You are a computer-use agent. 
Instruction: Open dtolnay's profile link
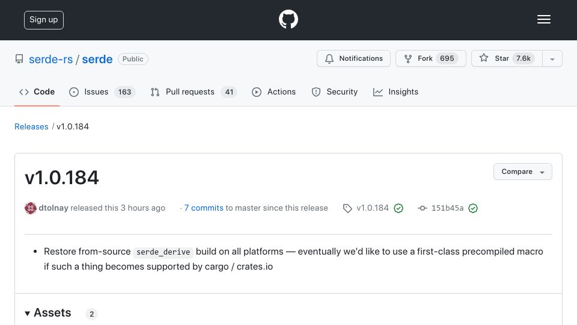pyautogui.click(x=53, y=208)
